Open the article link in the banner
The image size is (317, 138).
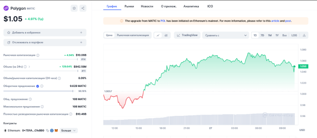[275, 21]
